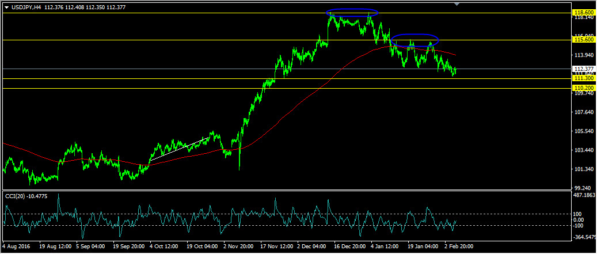The image size is (597, 254).
Task: Click the 103.440 price scale value
Action: pos(584,150)
